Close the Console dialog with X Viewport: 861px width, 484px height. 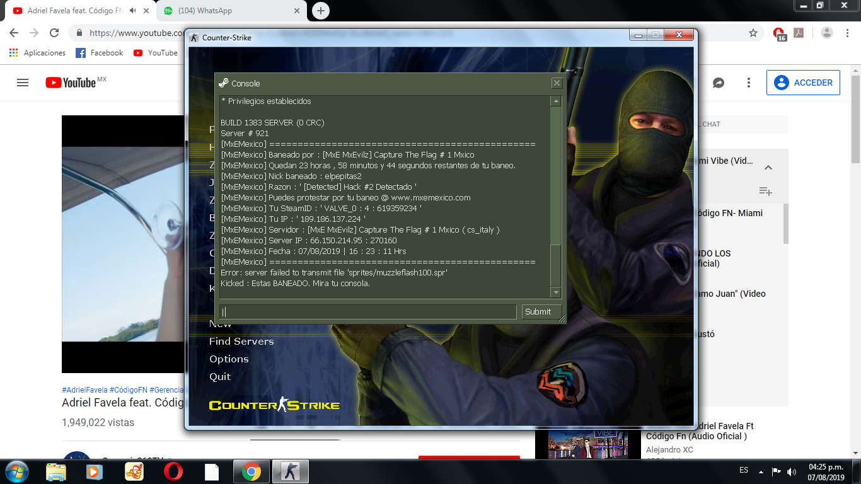pyautogui.click(x=557, y=83)
